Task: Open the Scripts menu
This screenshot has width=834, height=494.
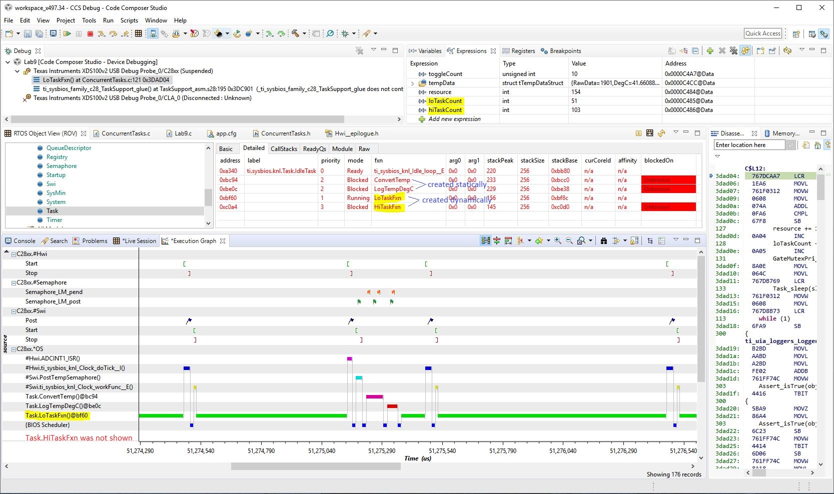Action: coord(129,20)
